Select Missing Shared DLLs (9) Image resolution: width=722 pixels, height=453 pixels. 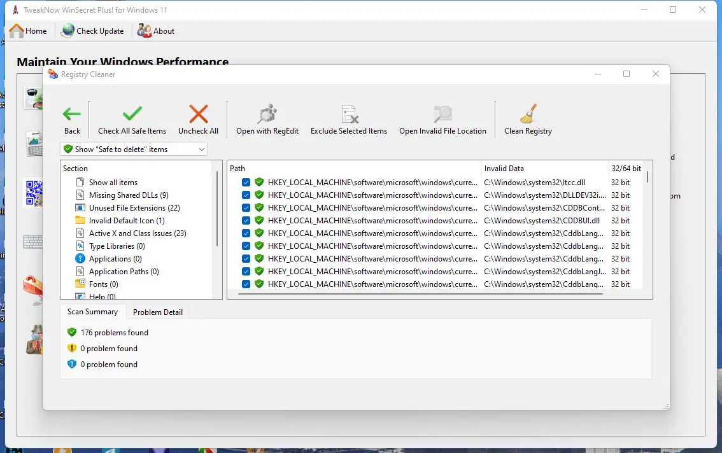pos(129,195)
